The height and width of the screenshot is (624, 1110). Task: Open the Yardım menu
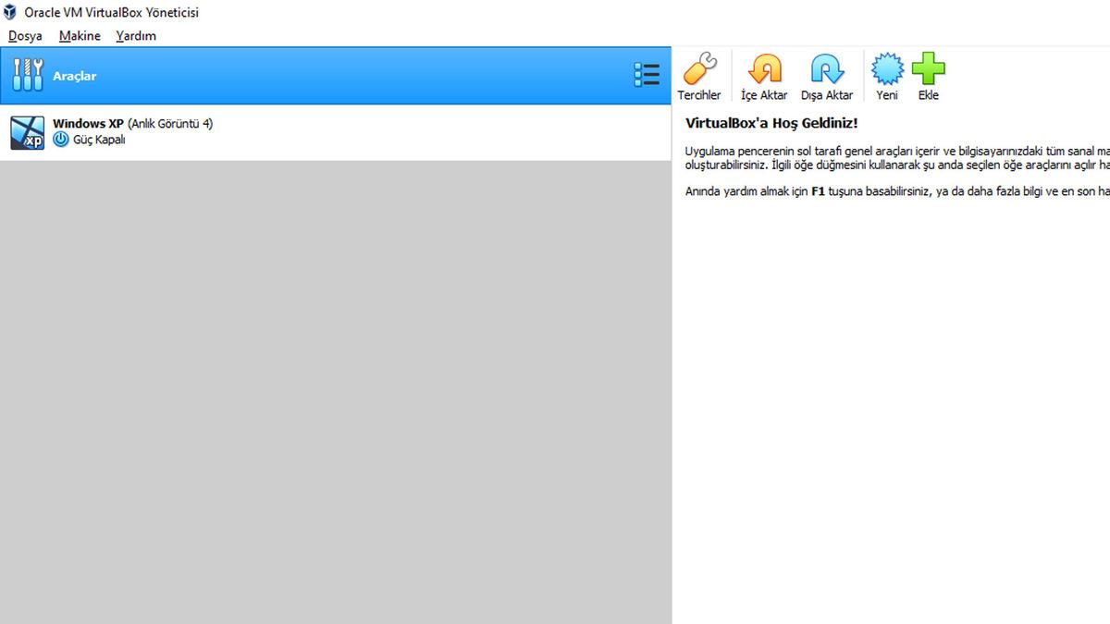click(135, 35)
